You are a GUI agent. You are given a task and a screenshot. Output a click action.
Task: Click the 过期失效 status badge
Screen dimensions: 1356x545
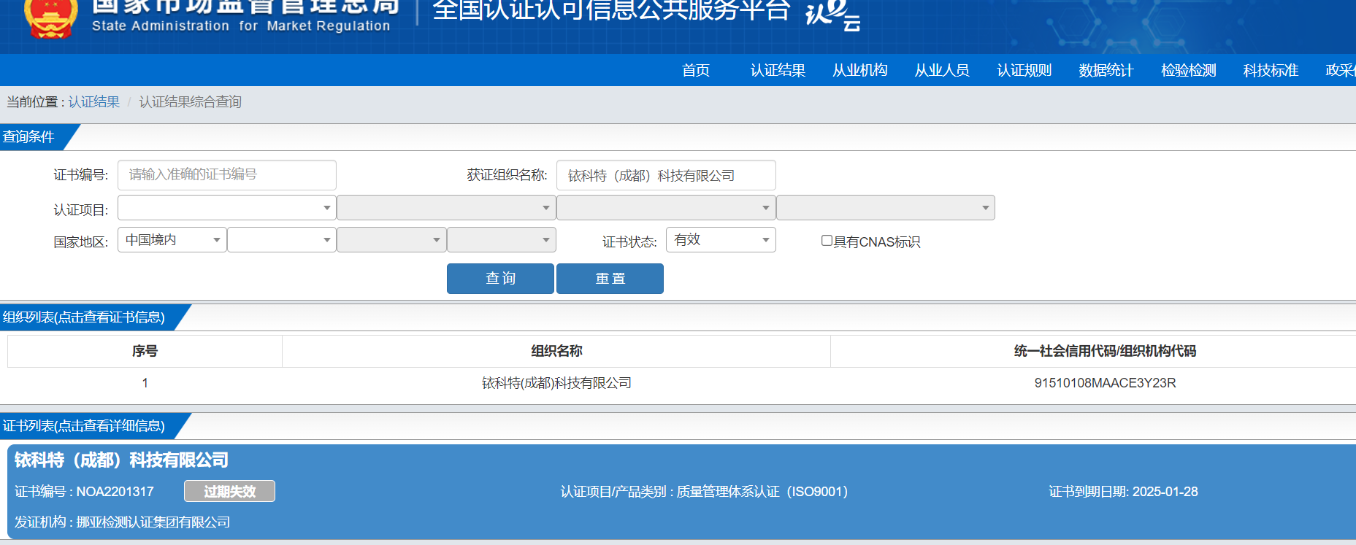click(229, 491)
